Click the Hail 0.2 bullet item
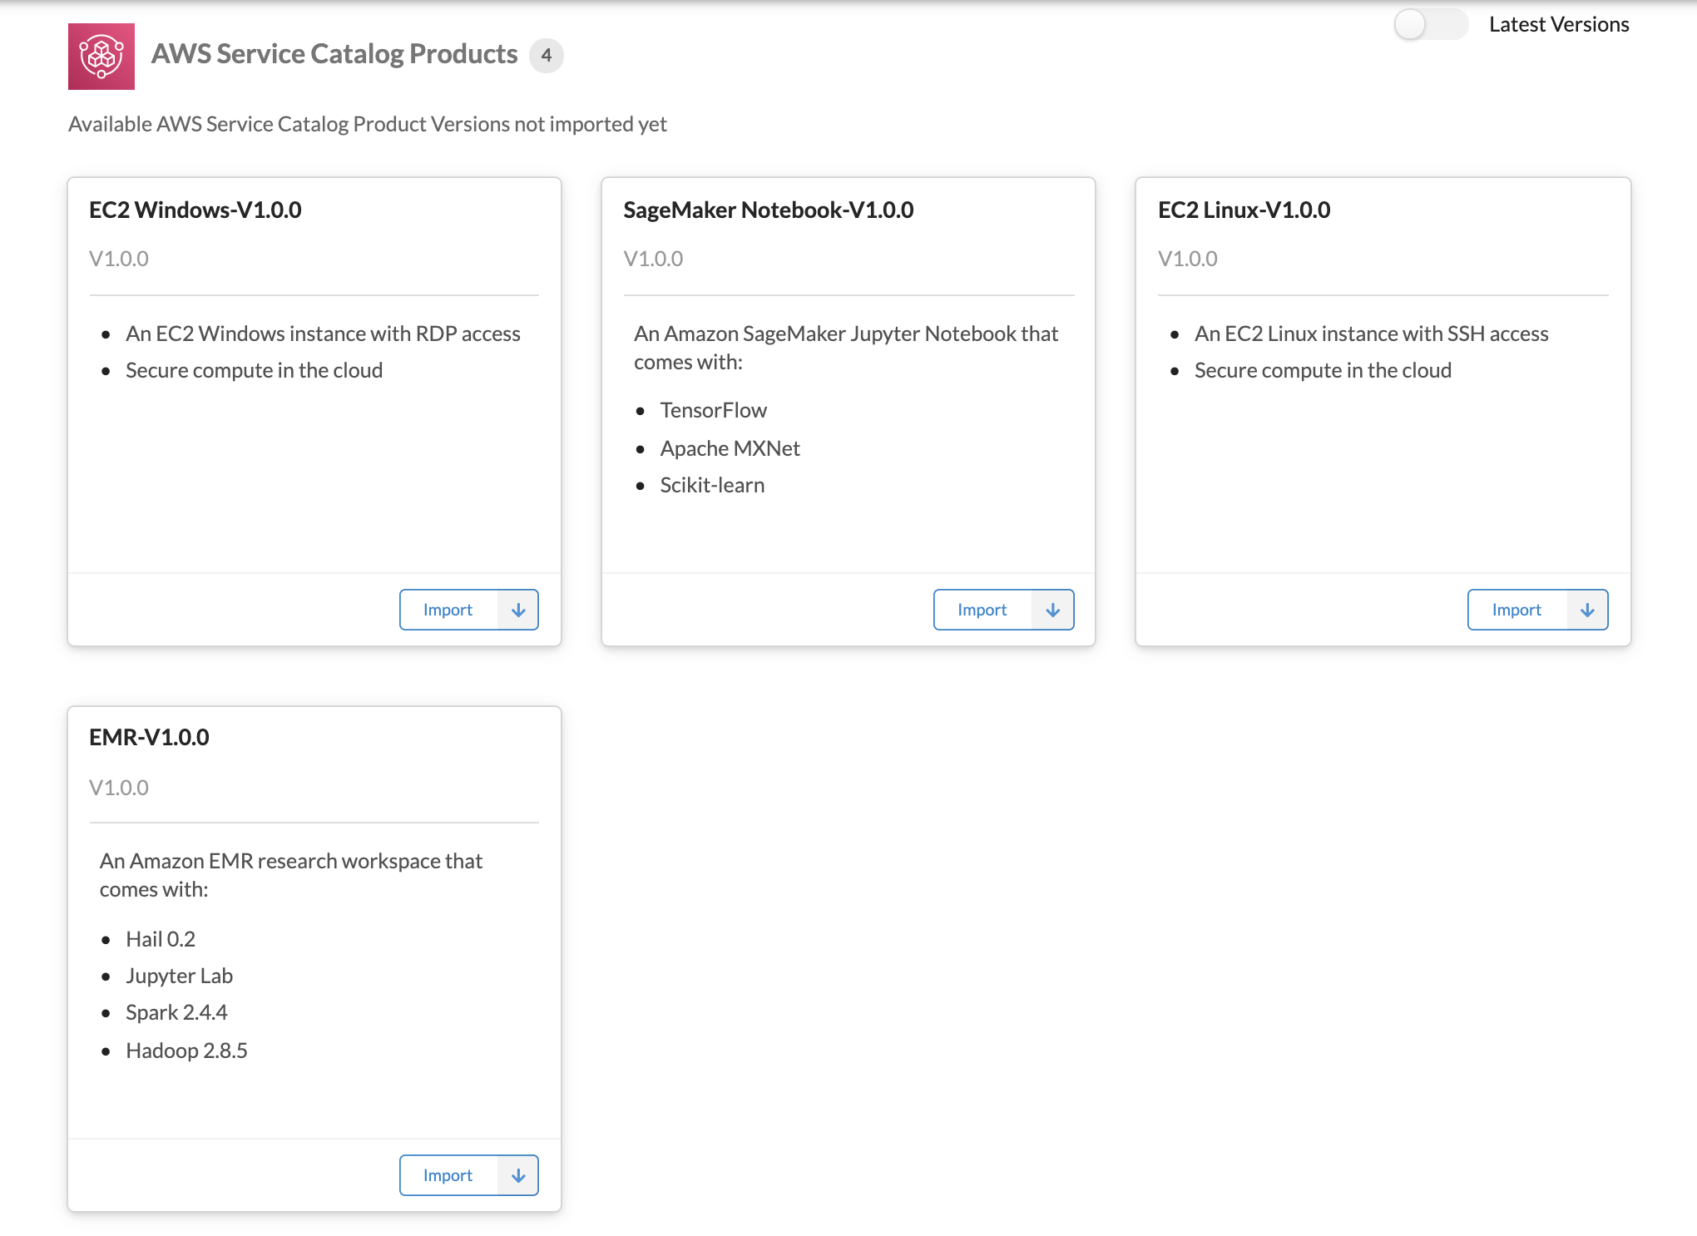The width and height of the screenshot is (1697, 1236). pyautogui.click(x=161, y=939)
